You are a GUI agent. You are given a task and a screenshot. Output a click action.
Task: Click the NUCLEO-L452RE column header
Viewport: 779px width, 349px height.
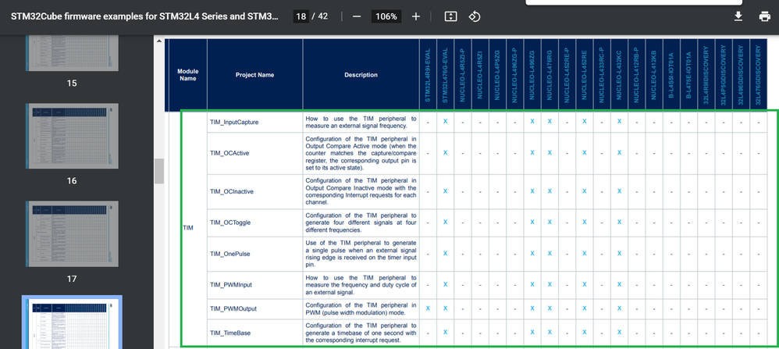[585, 75]
